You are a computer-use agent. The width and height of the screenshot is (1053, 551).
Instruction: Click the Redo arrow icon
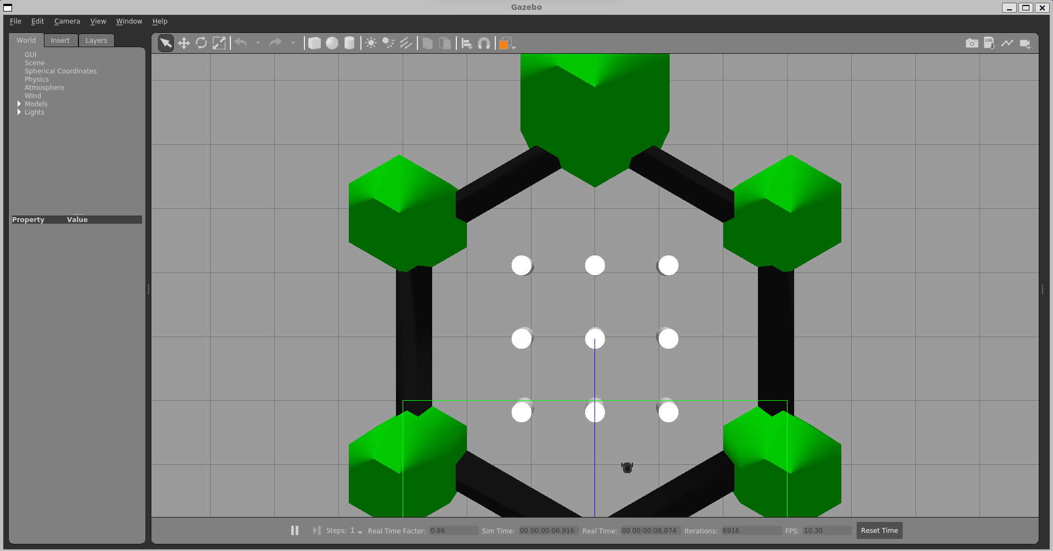click(275, 43)
